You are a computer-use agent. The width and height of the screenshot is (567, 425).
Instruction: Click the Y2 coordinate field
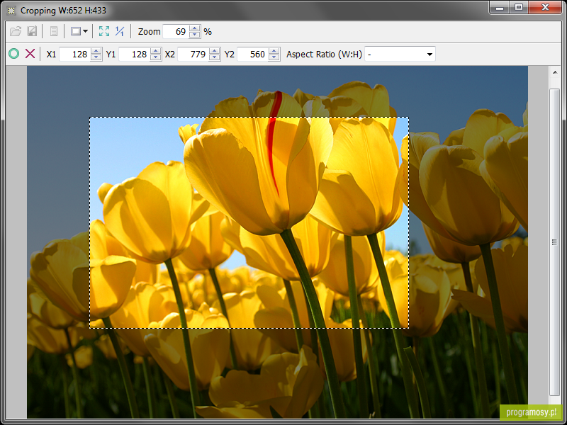tap(252, 55)
